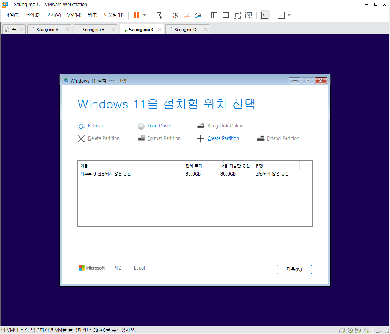Click the Delete Partition X icon

coord(81,139)
